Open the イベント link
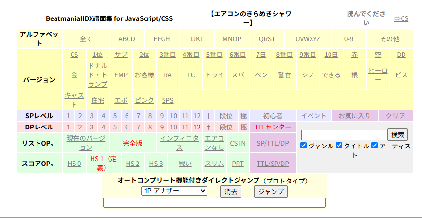The image size is (422, 219). coord(313,116)
